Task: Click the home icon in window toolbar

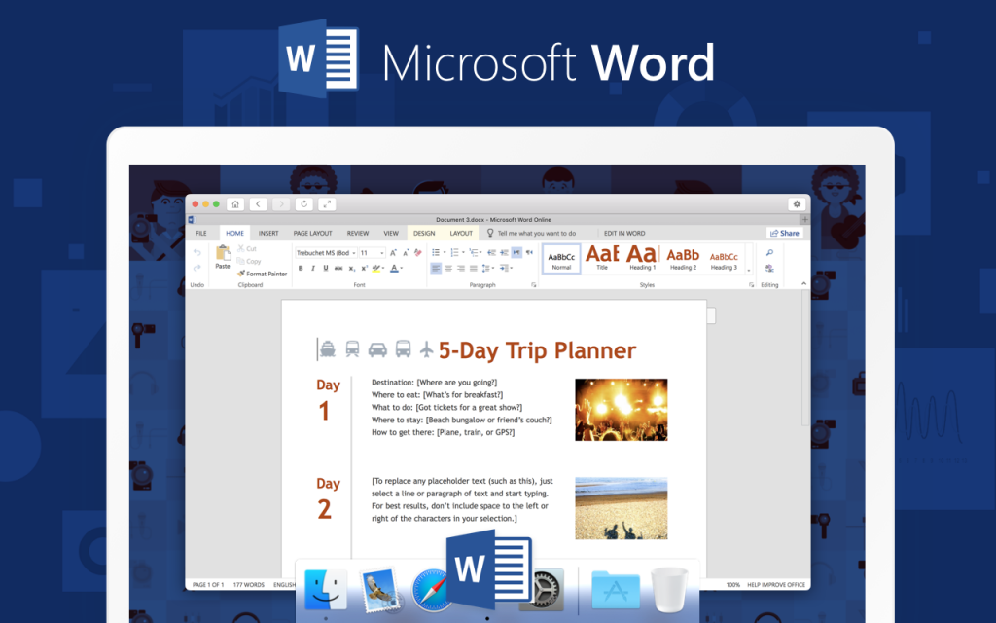Action: click(x=235, y=204)
